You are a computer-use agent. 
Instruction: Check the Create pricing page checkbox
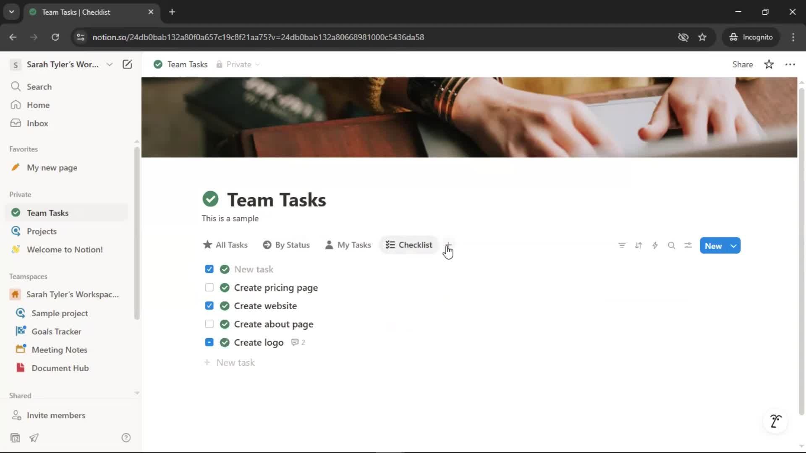coord(209,287)
